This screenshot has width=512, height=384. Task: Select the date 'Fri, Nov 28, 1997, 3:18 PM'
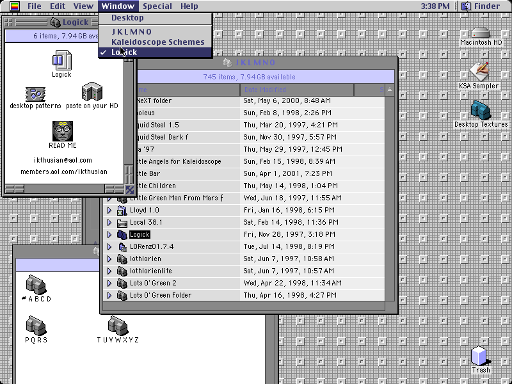[x=289, y=235]
